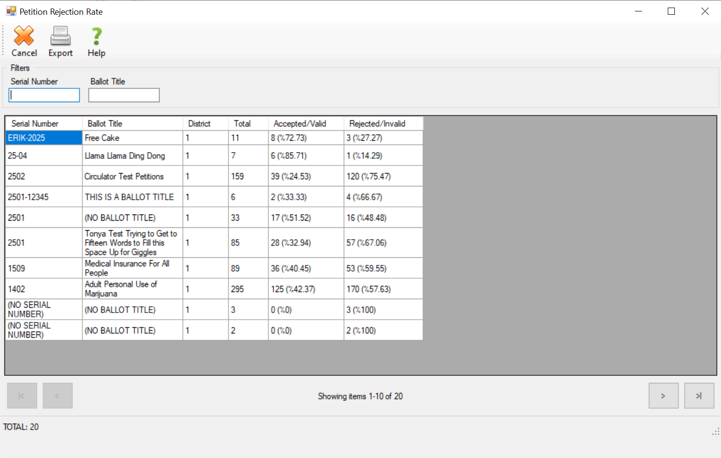The width and height of the screenshot is (721, 458).
Task: Click the Cancel toolbar icon
Action: coord(24,36)
